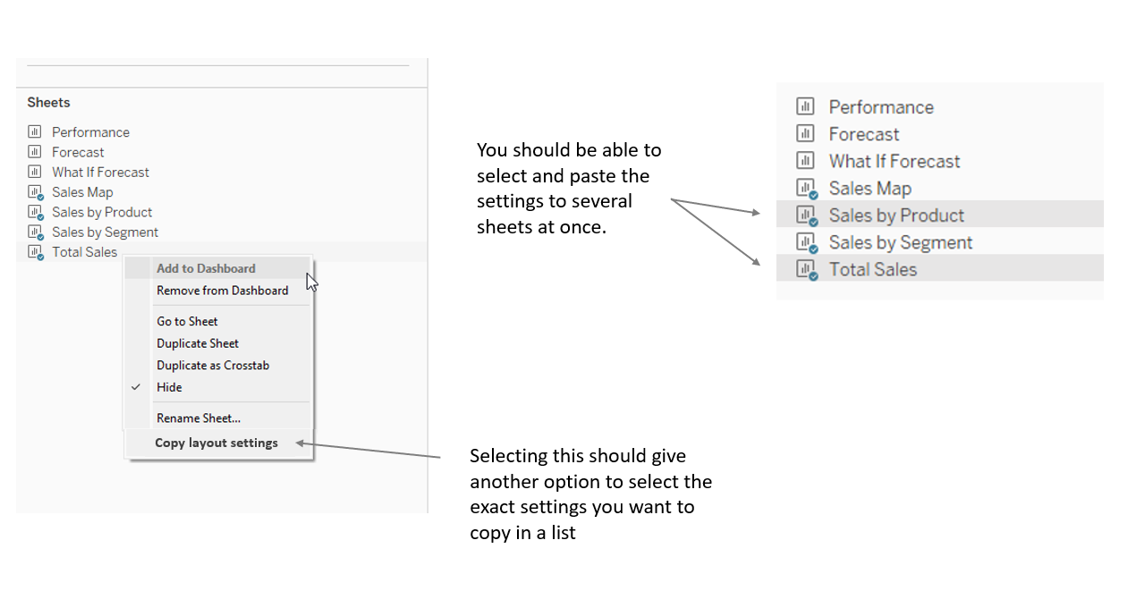Choose 'Remove from Dashboard' in context menu
Screen dimensions: 1128x591
222,290
